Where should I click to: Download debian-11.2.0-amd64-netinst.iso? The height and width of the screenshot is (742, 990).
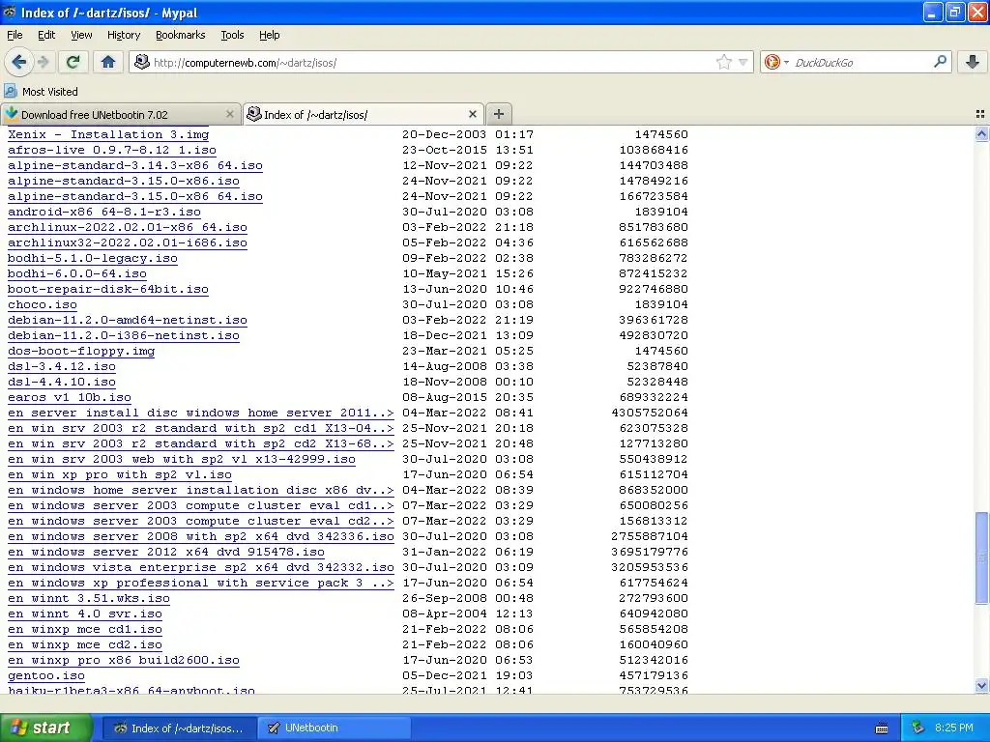click(x=128, y=320)
